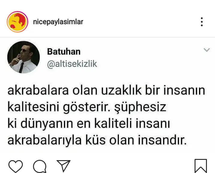This screenshot has height=173, width=215.
Task: Like the post with the heart icon
Action: click(x=16, y=166)
